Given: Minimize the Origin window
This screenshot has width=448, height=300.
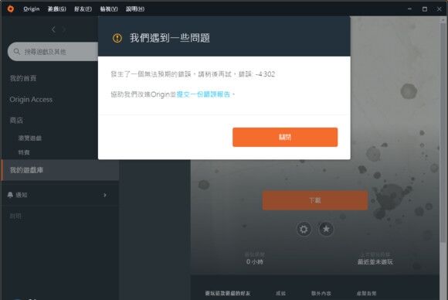Looking at the screenshot, I should [x=409, y=9].
